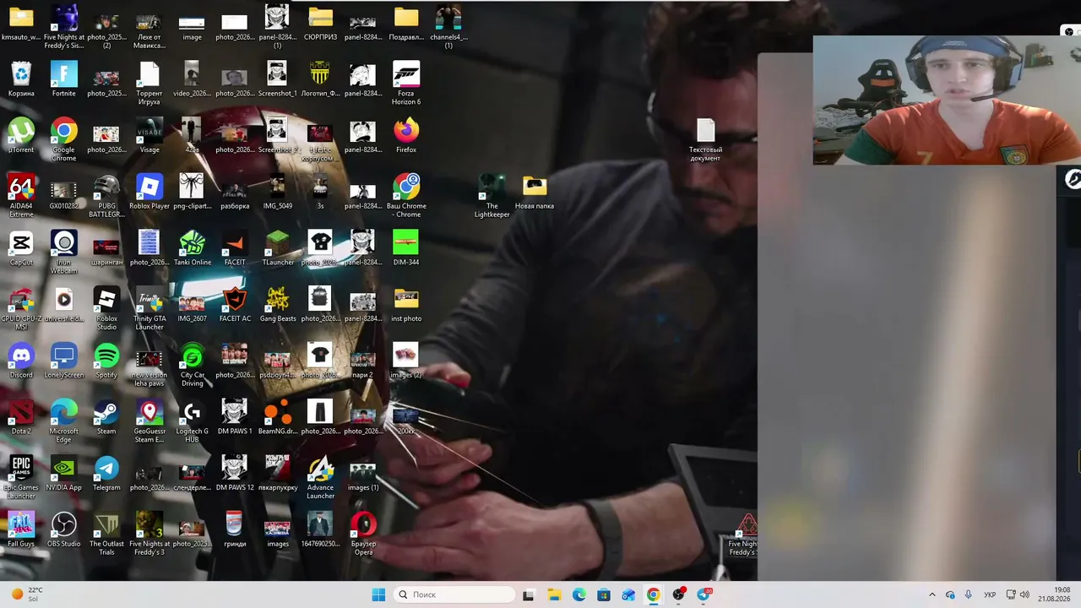Click the Поиск taskbar search box

454,594
